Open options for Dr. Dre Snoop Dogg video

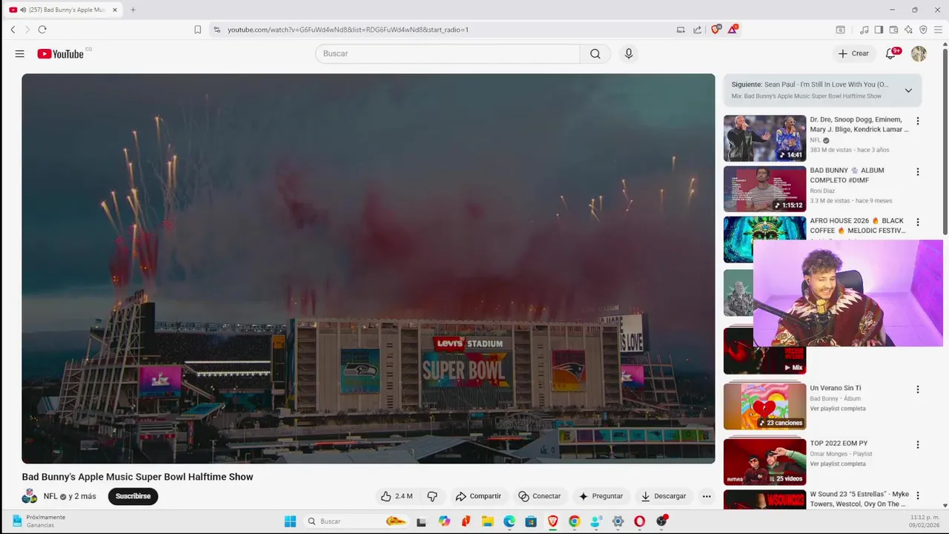coord(918,121)
